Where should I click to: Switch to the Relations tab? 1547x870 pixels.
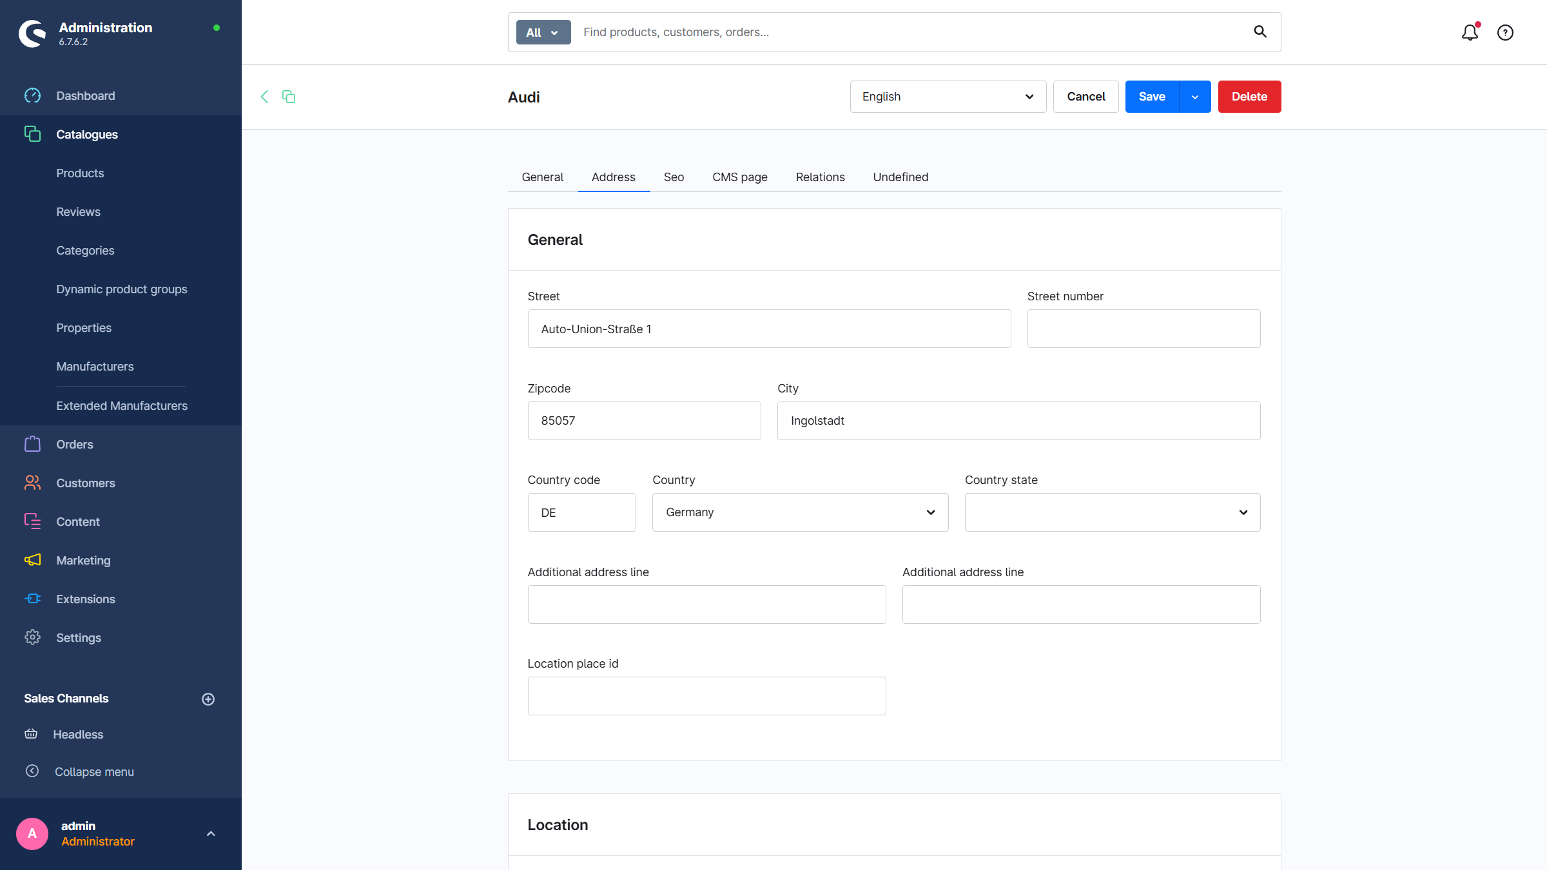(x=820, y=177)
